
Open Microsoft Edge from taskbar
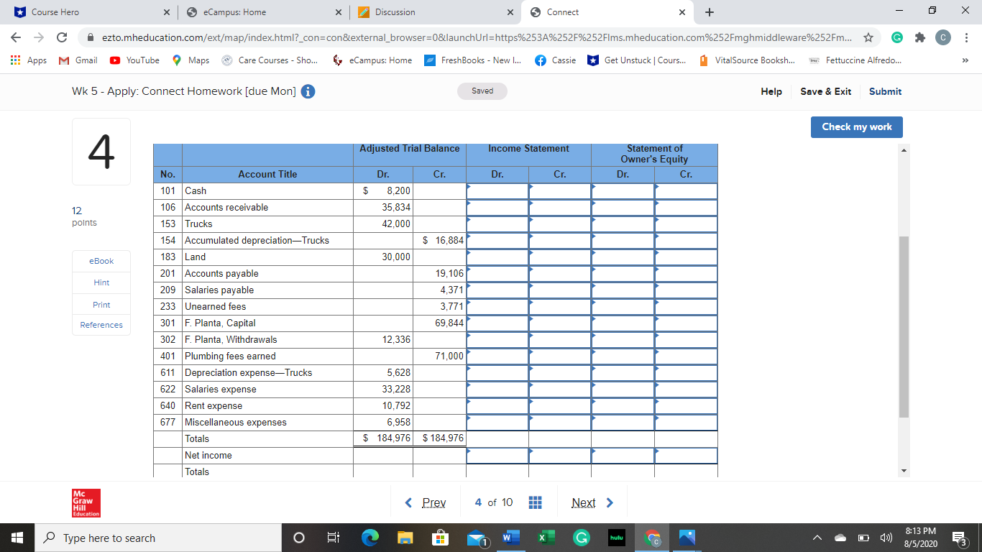tap(369, 538)
